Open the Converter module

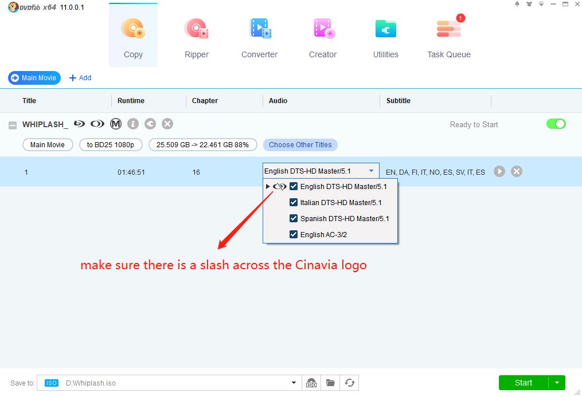coord(259,38)
